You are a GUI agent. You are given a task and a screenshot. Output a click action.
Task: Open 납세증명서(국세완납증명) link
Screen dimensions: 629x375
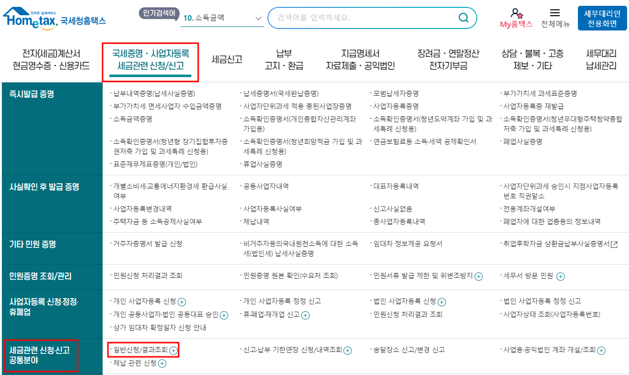(x=281, y=93)
